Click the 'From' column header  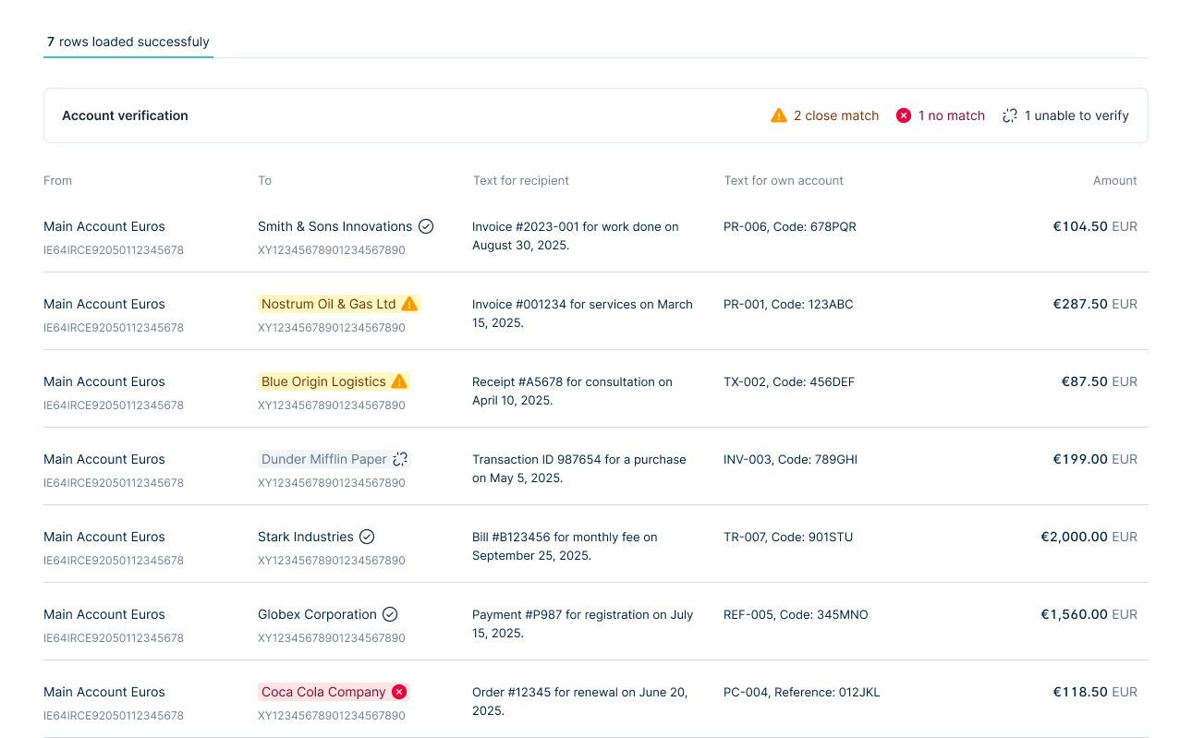(x=57, y=180)
